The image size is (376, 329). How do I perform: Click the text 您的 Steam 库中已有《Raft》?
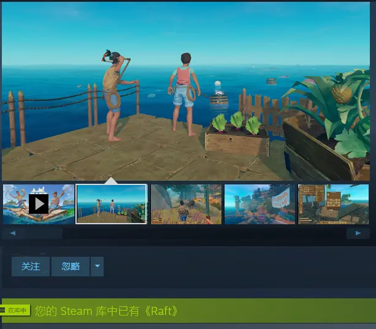click(107, 311)
